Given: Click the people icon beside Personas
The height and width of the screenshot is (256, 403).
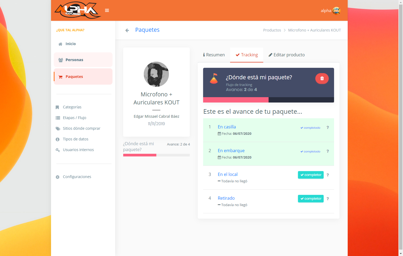Looking at the screenshot, I should coord(61,60).
